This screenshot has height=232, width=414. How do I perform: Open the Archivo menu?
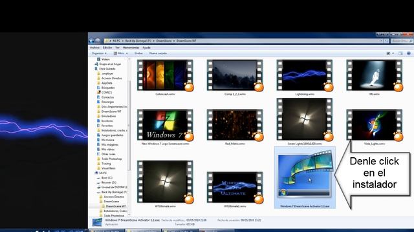95,48
